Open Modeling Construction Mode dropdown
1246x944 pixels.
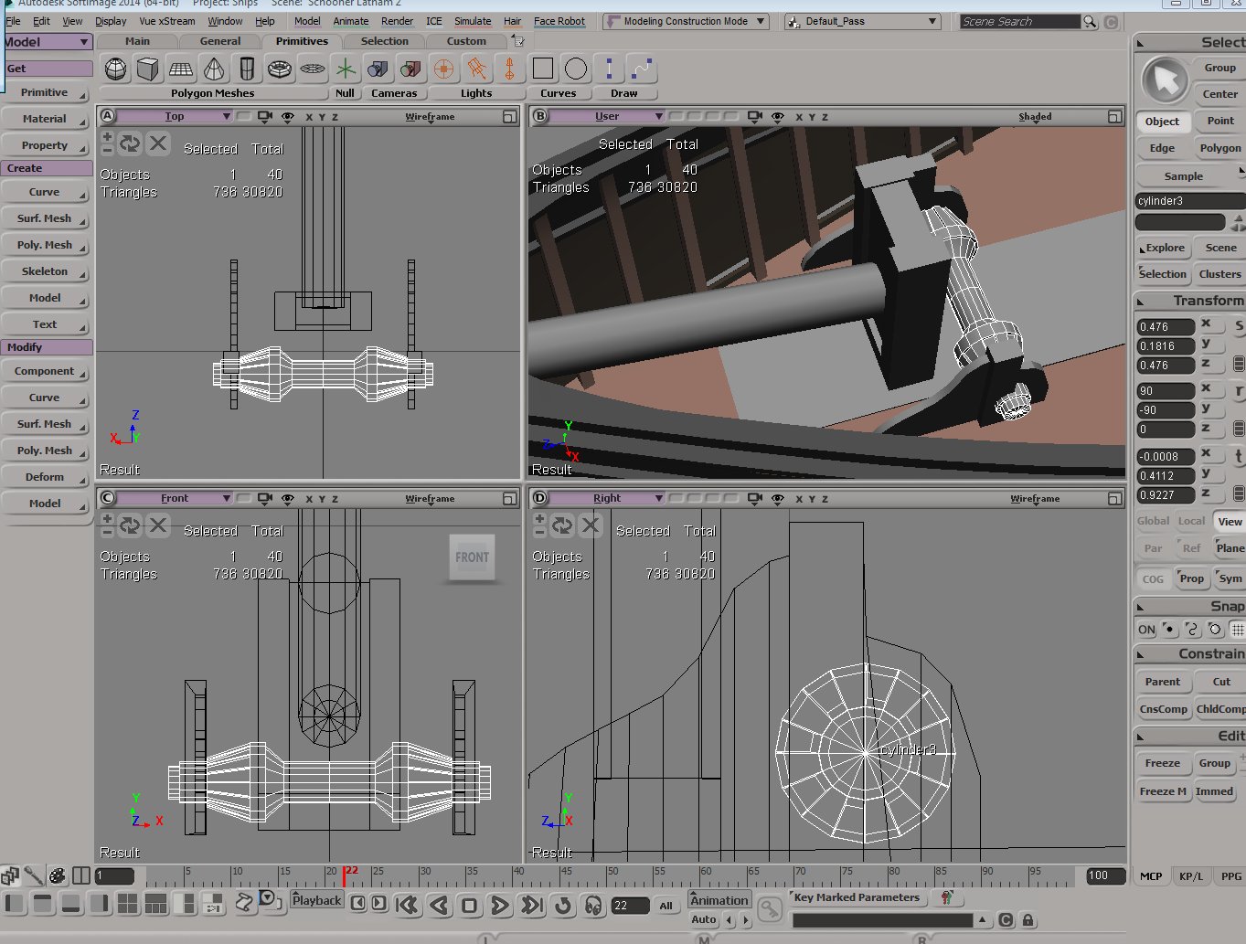point(686,21)
